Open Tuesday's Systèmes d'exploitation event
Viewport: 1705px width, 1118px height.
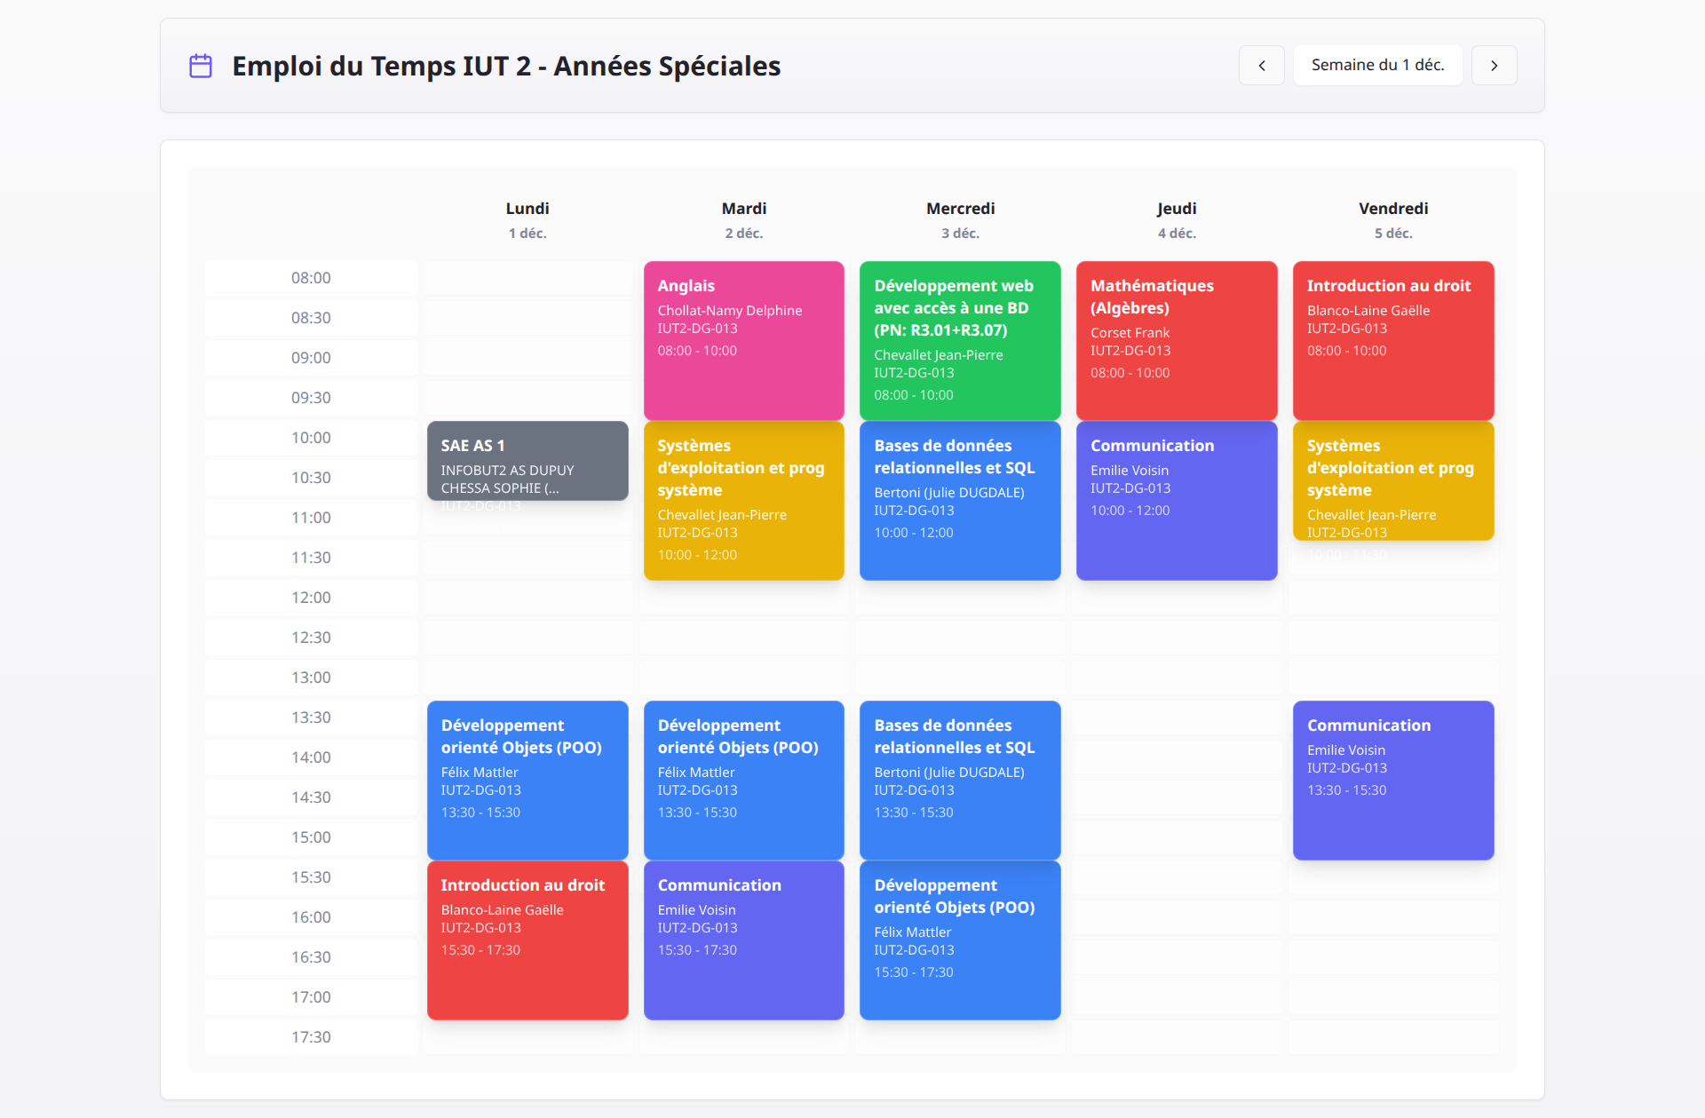(x=743, y=500)
